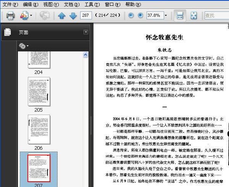Click the printer icon in toolbar
This screenshot has height=187, width=229.
point(10,15)
